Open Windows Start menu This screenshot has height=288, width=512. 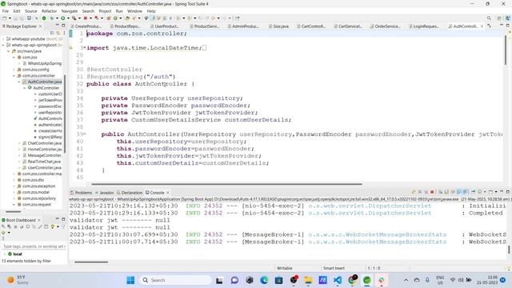pos(130,280)
